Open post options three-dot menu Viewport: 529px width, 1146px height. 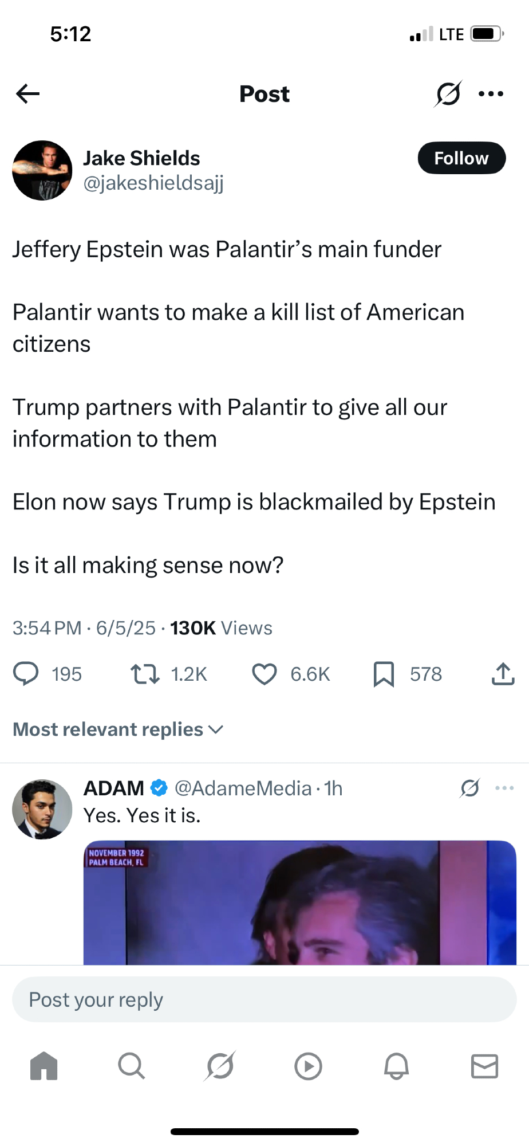tap(491, 93)
